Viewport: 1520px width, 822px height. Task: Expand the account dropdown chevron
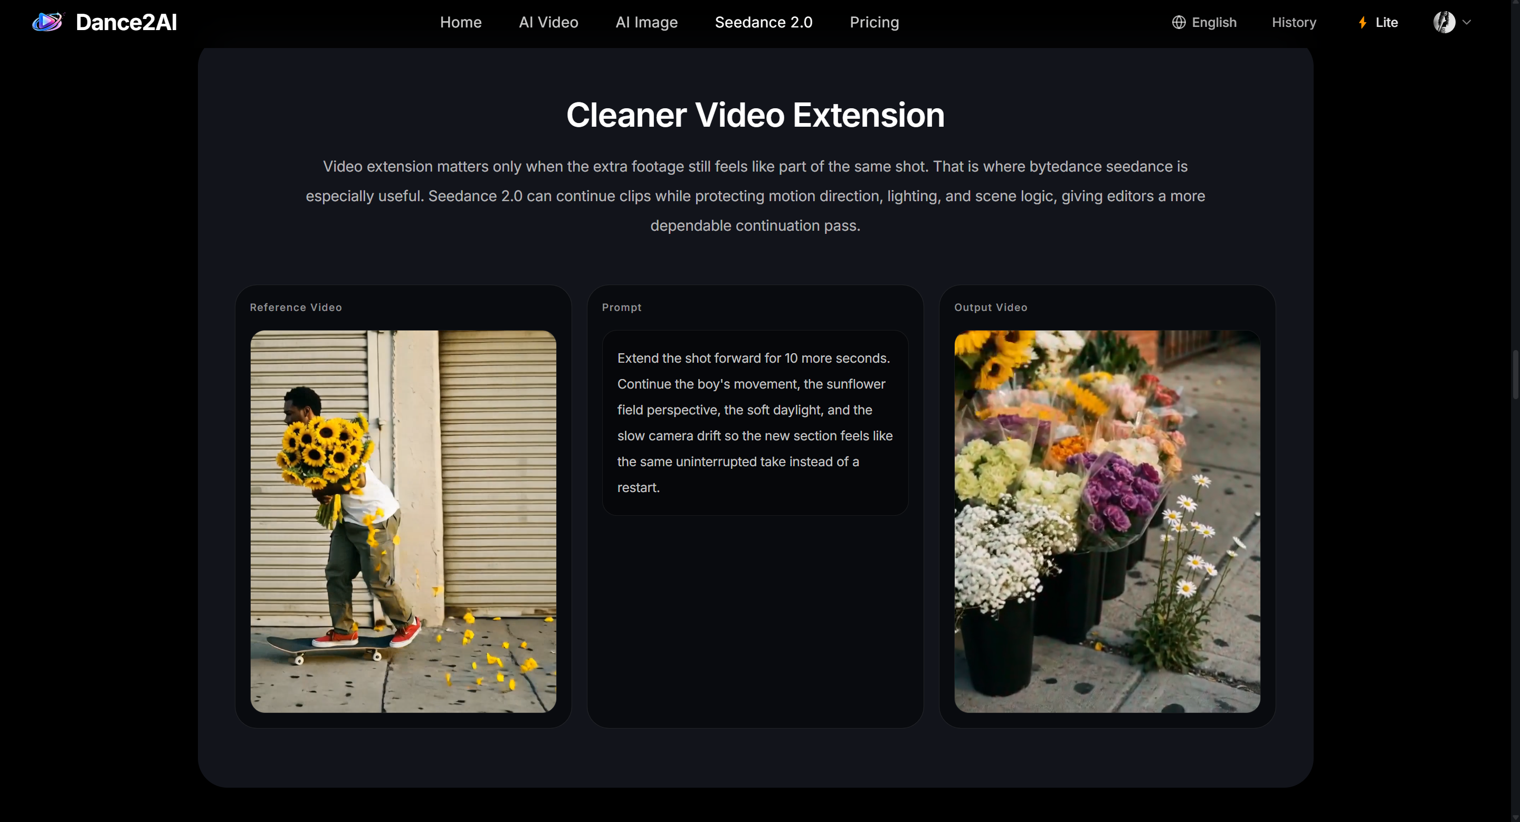tap(1467, 22)
